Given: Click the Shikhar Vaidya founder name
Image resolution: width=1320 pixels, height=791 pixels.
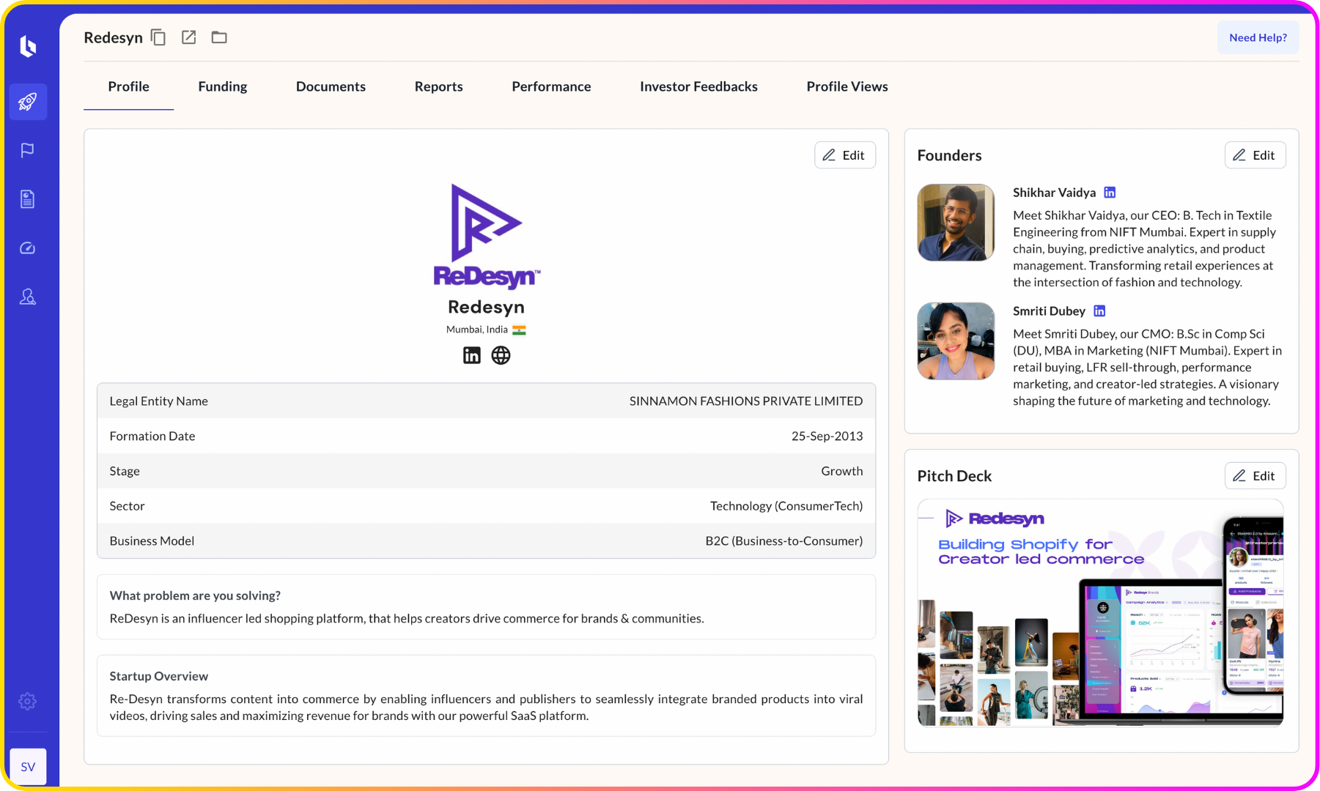Looking at the screenshot, I should [1054, 193].
